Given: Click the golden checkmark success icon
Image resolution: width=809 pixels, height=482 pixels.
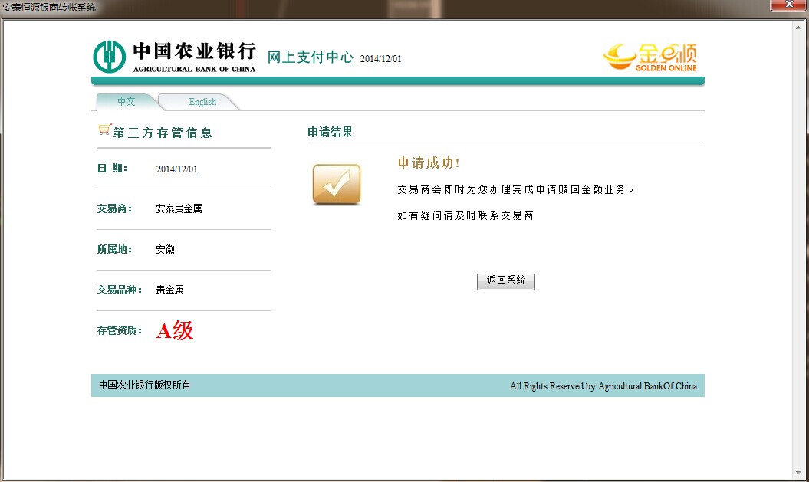Looking at the screenshot, I should [337, 184].
